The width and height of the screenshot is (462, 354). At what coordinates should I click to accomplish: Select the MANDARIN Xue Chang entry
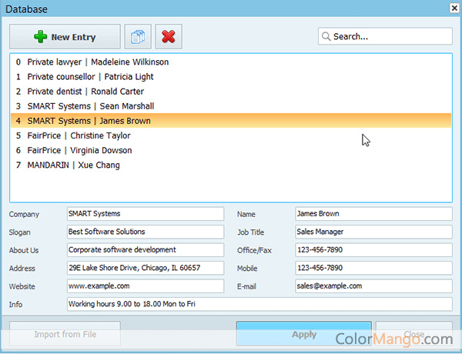(x=73, y=165)
